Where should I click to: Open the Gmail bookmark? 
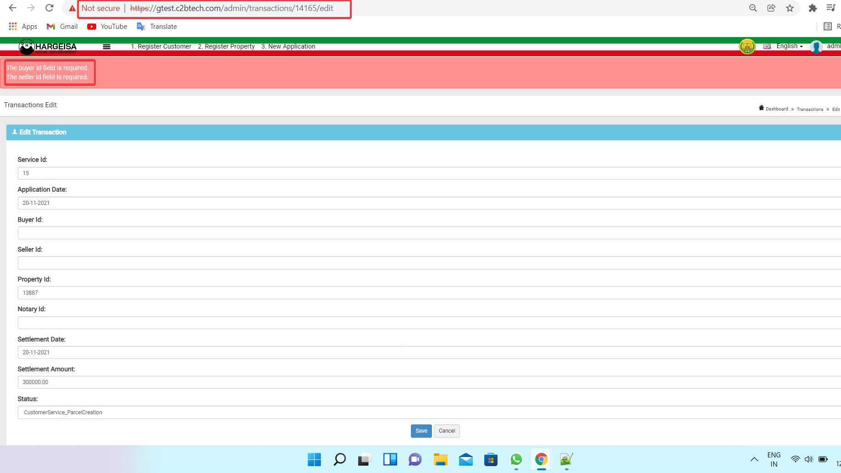[x=62, y=27]
